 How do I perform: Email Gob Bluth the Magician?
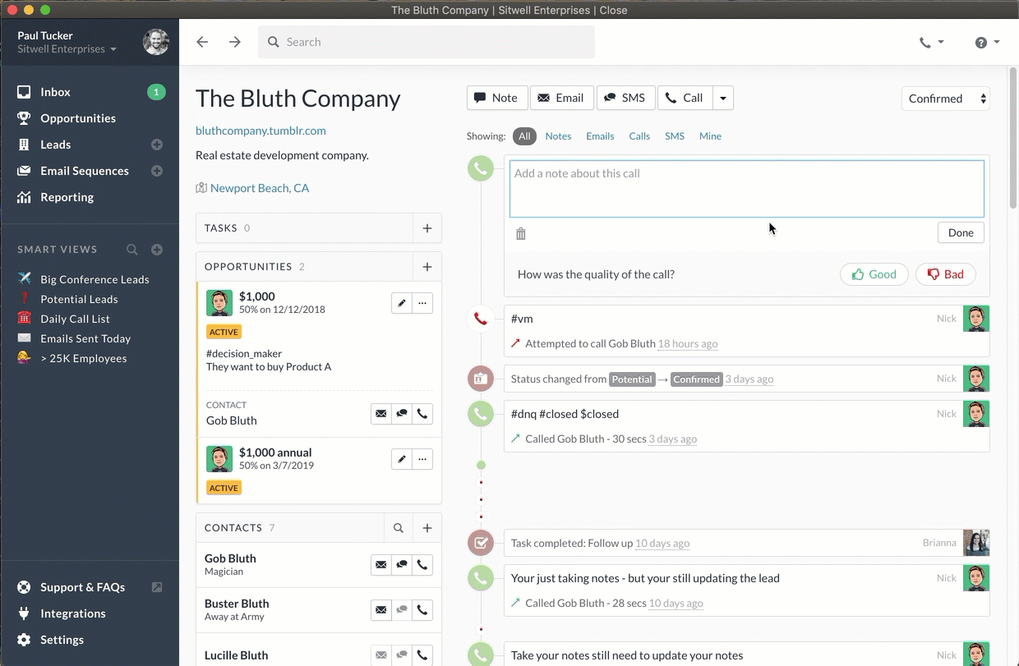click(x=380, y=565)
